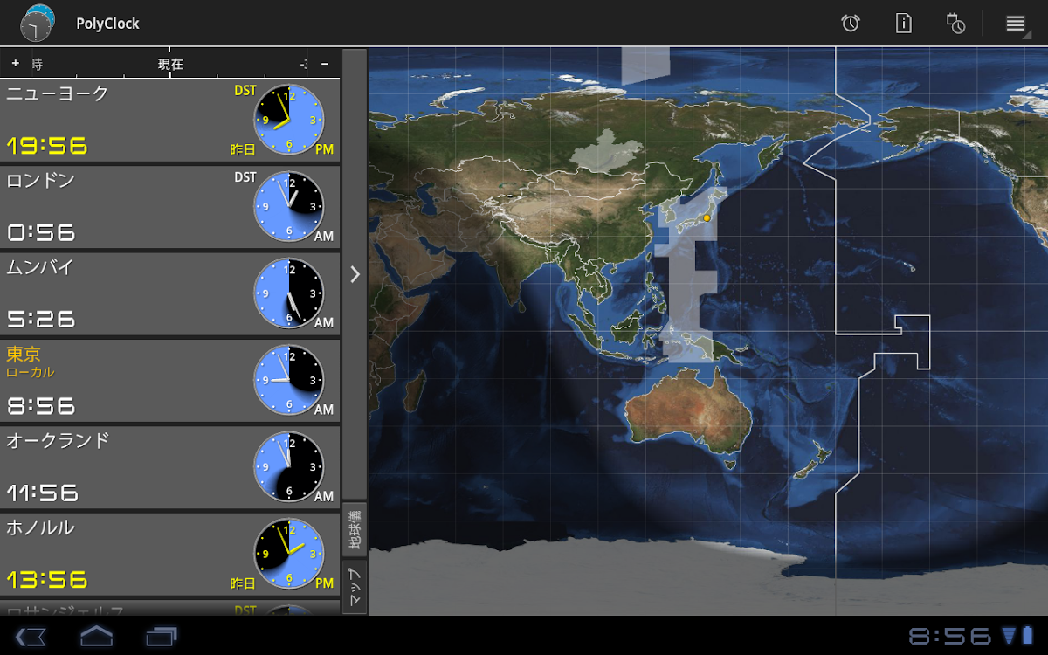
Task: Tap the system clock in status bar
Action: point(950,636)
